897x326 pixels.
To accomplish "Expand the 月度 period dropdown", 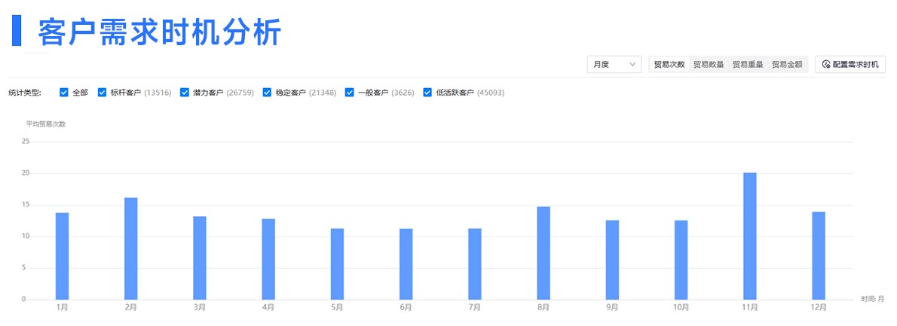I will [613, 65].
